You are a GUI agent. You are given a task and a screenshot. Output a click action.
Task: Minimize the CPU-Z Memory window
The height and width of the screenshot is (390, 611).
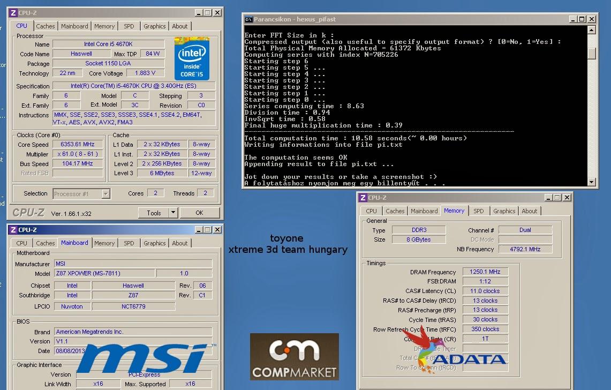pos(548,198)
